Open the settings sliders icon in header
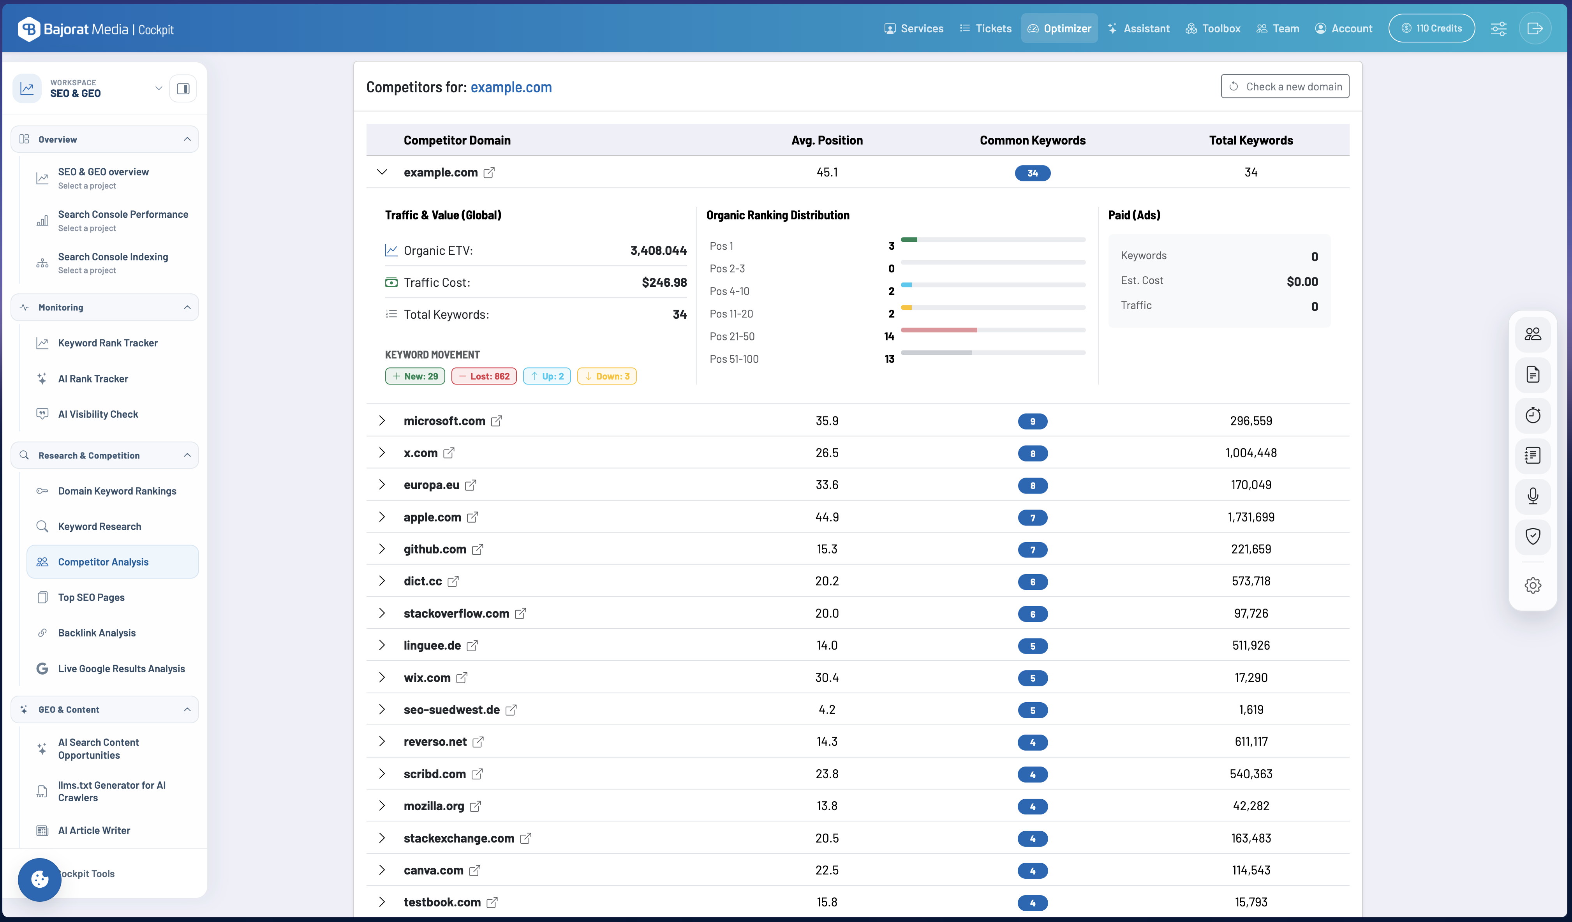 point(1498,29)
